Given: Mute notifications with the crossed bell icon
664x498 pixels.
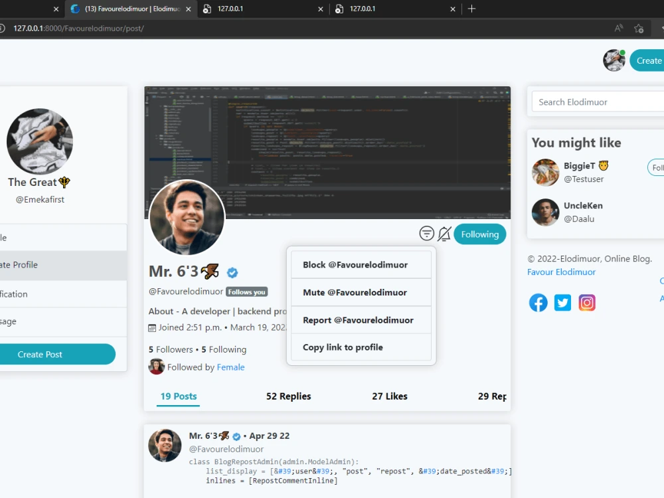Looking at the screenshot, I should [444, 233].
